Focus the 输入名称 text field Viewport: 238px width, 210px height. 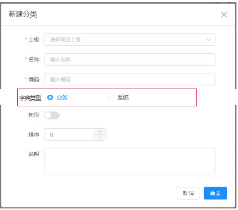click(129, 59)
